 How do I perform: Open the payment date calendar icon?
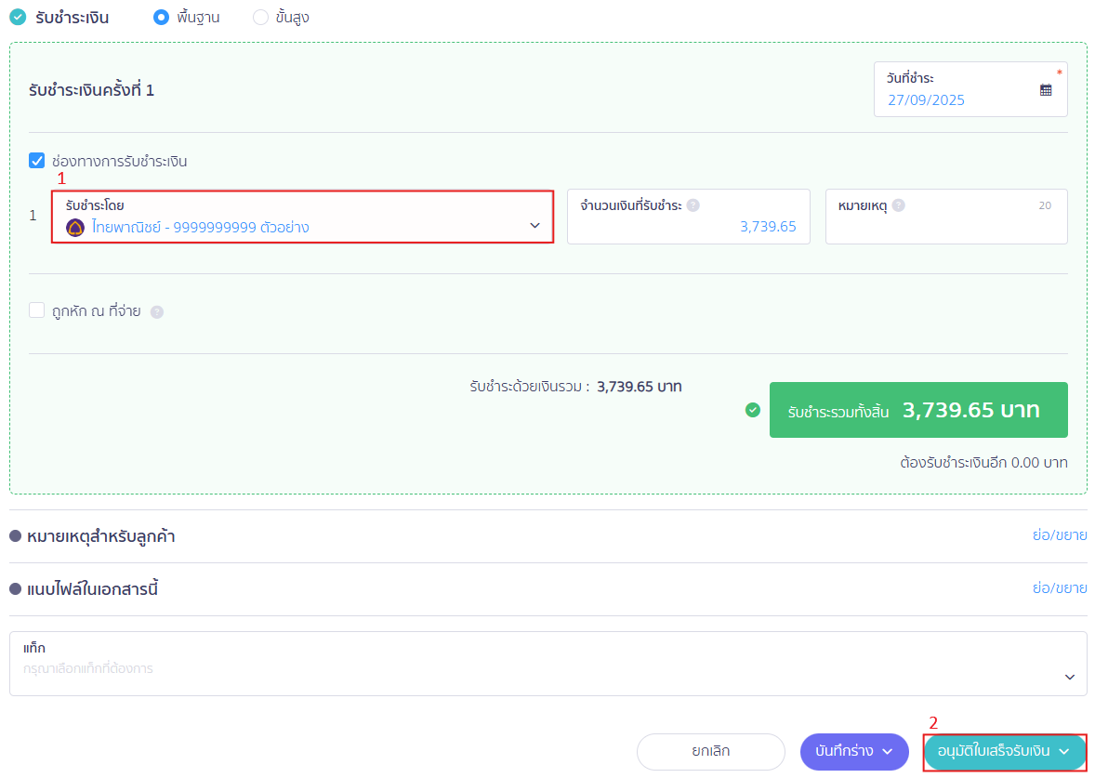tap(1046, 90)
